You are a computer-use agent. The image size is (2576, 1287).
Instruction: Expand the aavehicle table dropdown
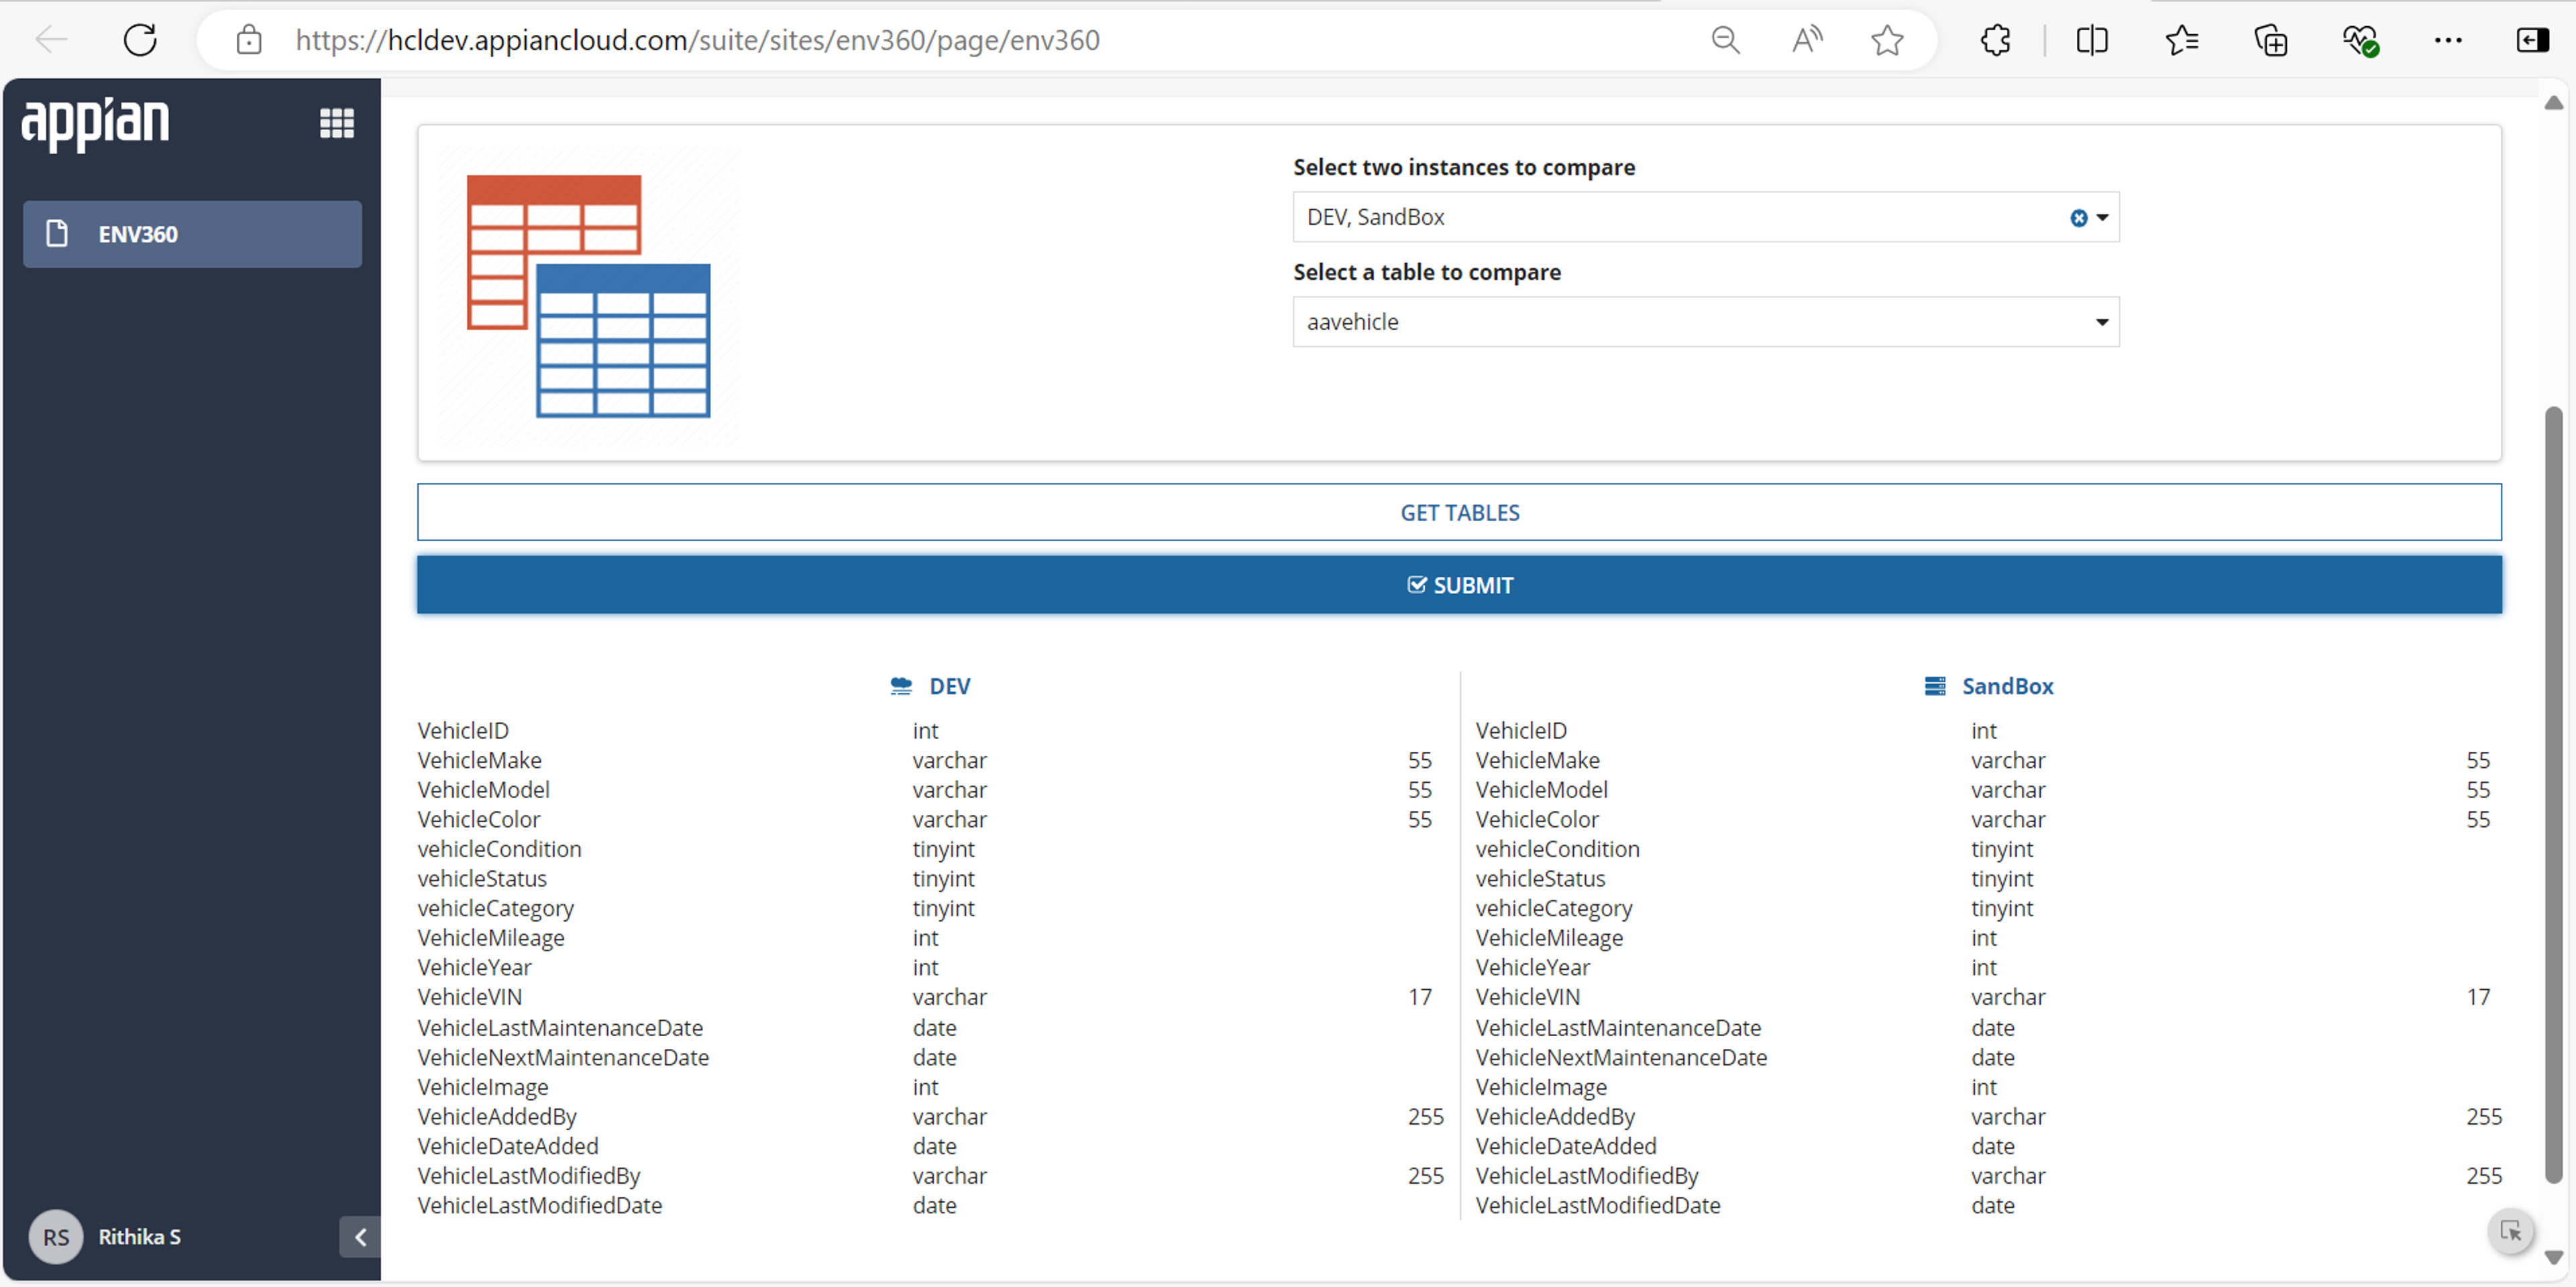tap(2102, 322)
